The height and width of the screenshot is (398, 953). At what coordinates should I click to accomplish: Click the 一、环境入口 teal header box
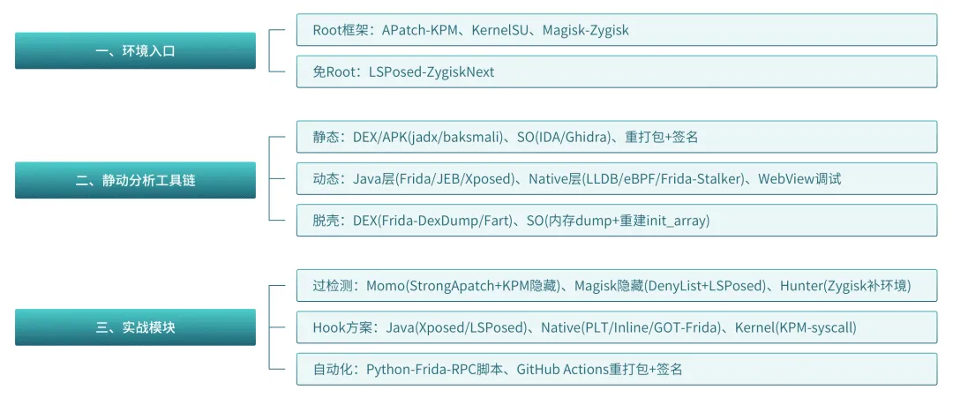pyautogui.click(x=135, y=50)
